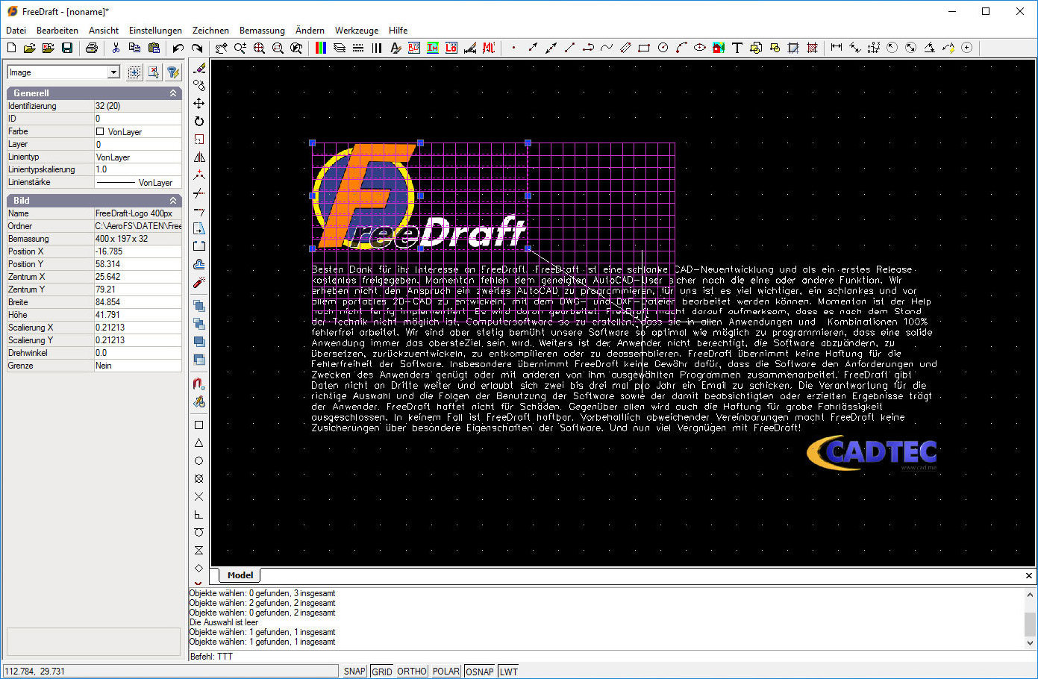Select the Line drawing tool

[569, 47]
